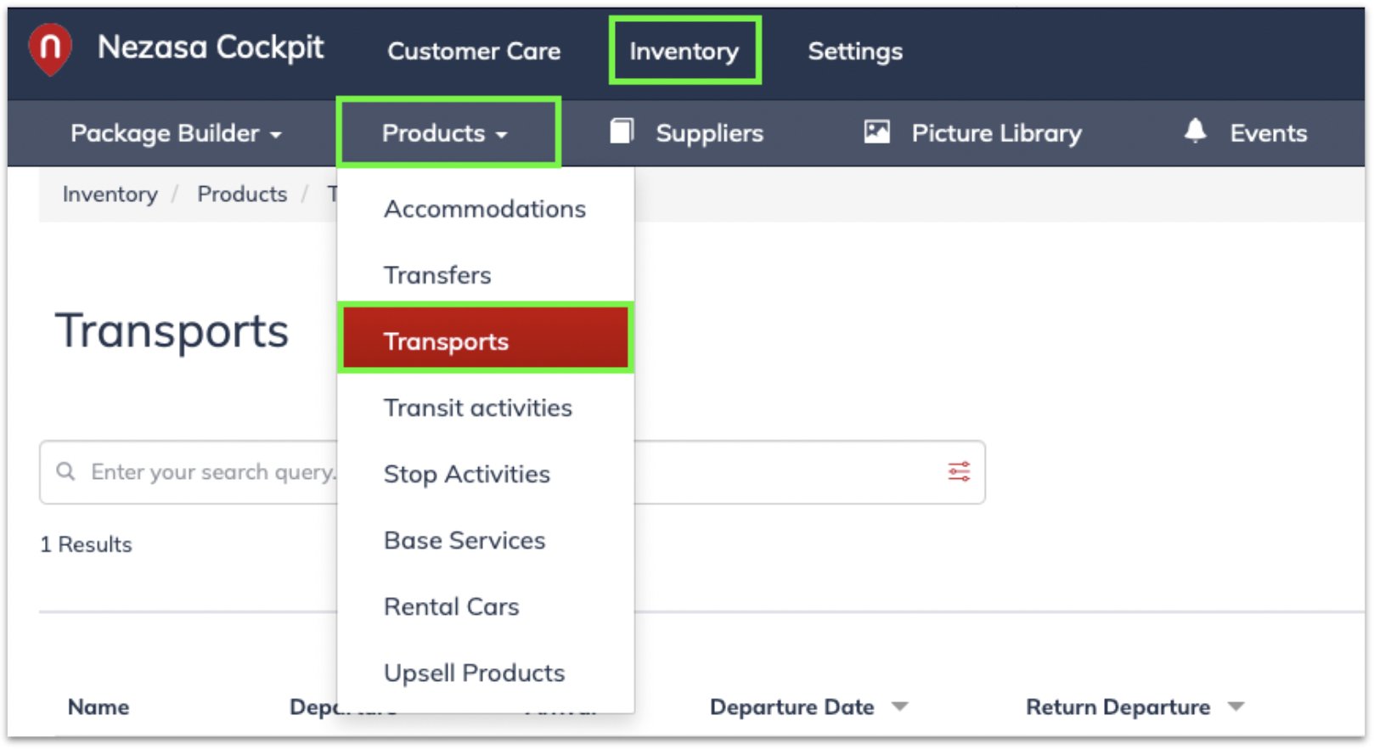The width and height of the screenshot is (1374, 749).
Task: Click the Nezasa logo icon
Action: [x=50, y=48]
